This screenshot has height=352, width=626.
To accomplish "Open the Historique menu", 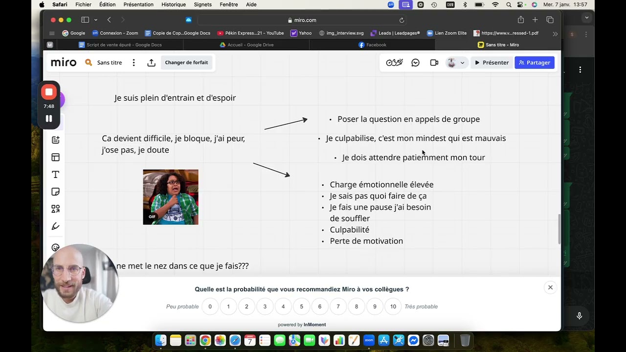I will (174, 4).
